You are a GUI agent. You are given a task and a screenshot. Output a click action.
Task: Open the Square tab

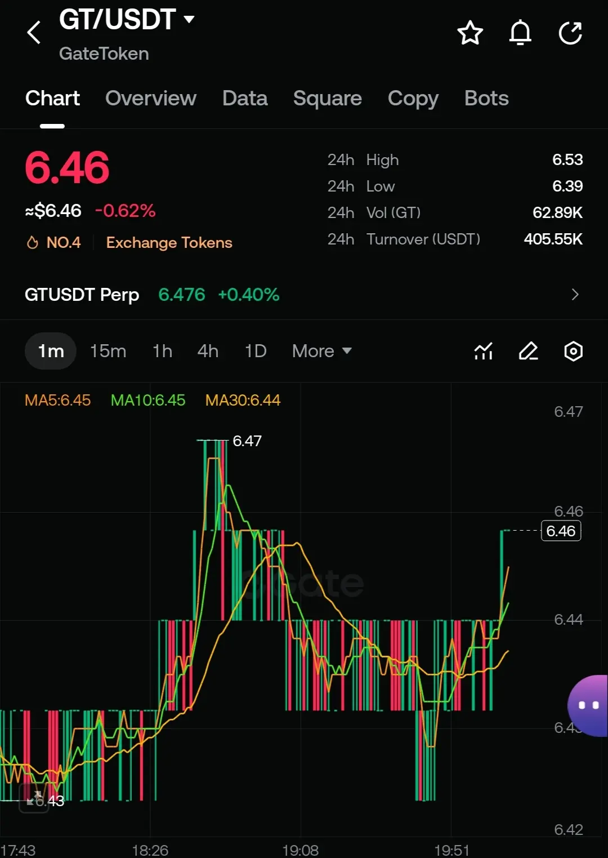pyautogui.click(x=328, y=98)
